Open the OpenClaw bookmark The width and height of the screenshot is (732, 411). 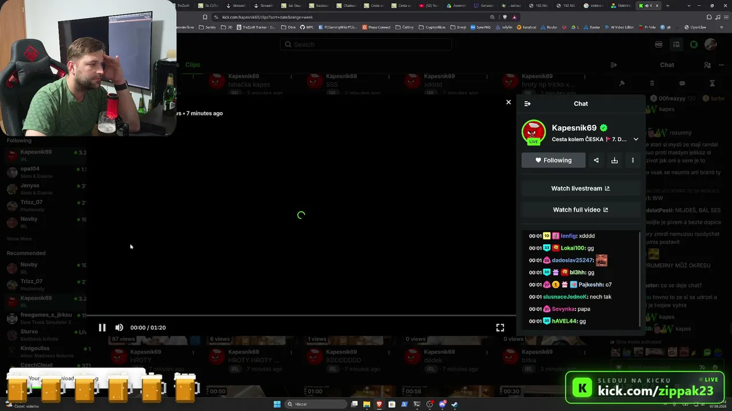pyautogui.click(x=695, y=27)
